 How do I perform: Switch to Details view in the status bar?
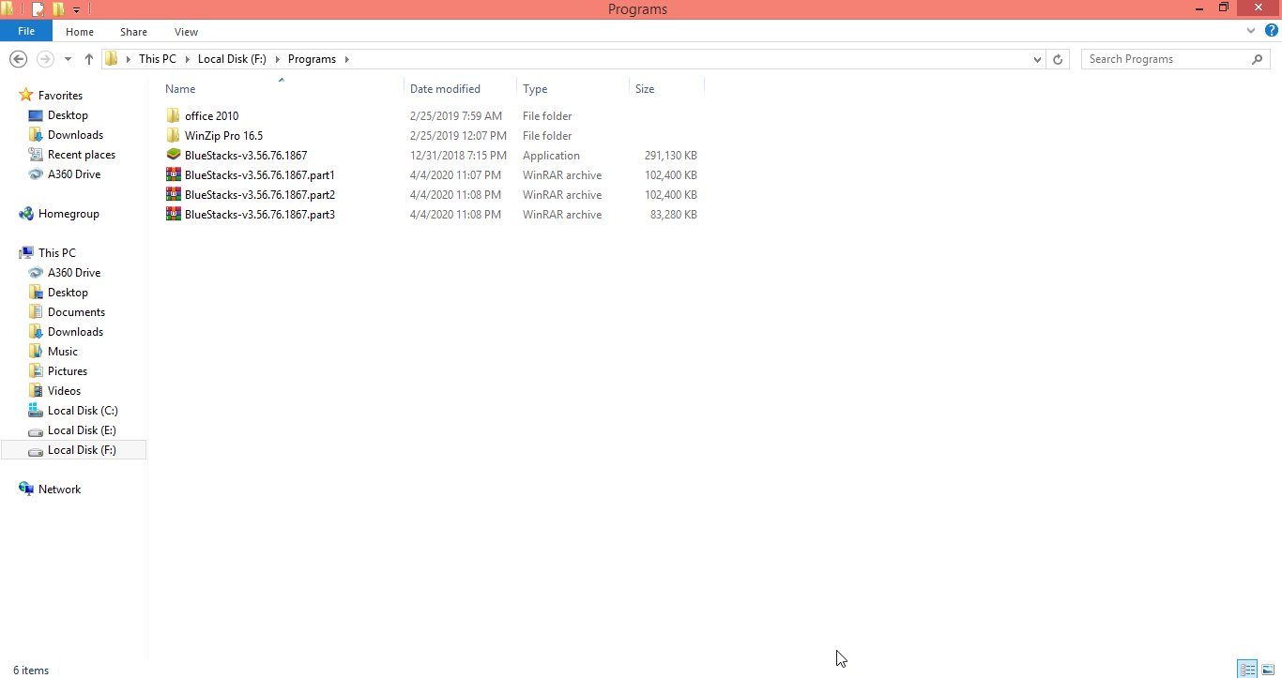1246,669
